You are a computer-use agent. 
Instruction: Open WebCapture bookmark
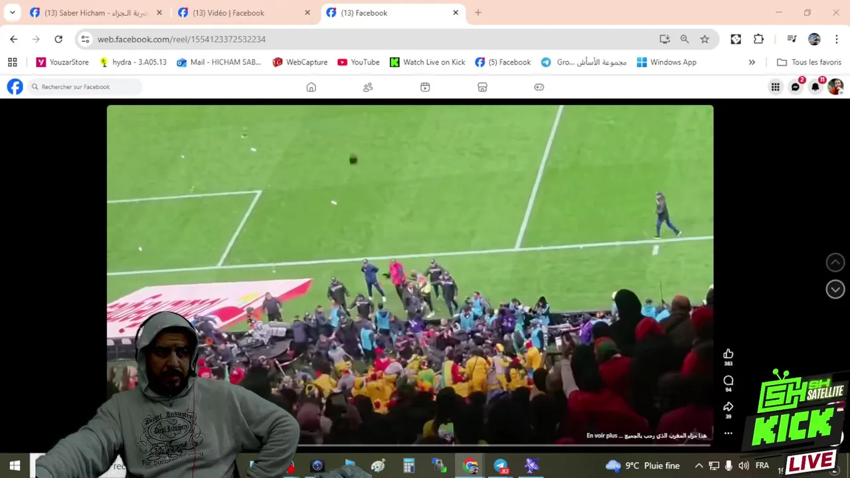tap(299, 62)
